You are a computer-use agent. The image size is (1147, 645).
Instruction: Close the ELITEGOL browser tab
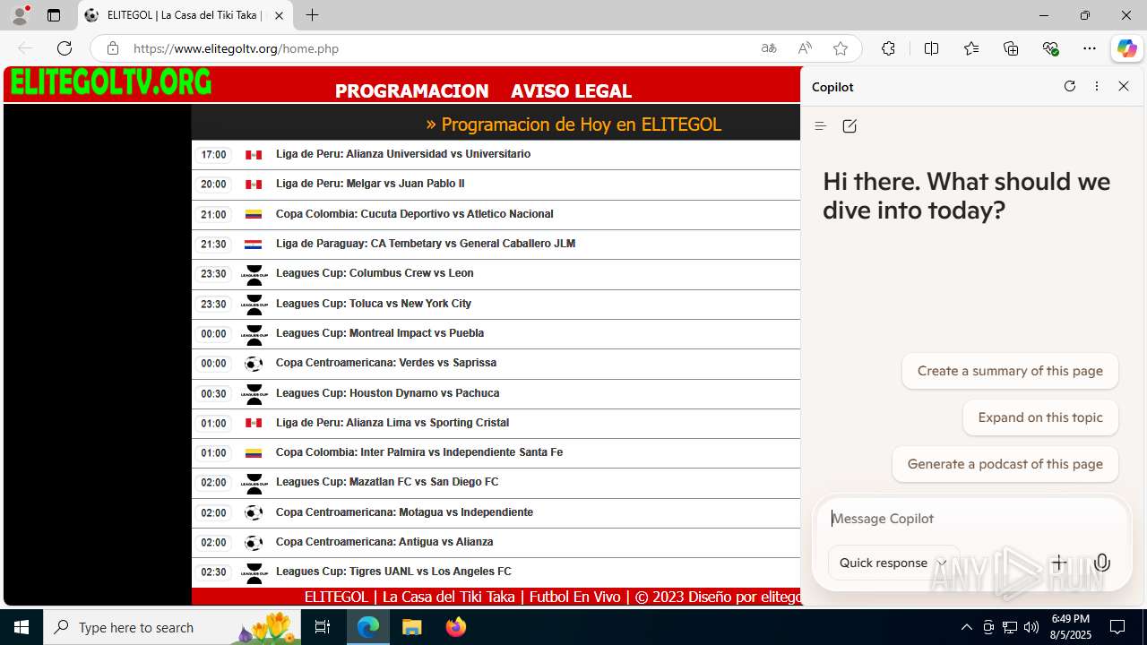280,15
